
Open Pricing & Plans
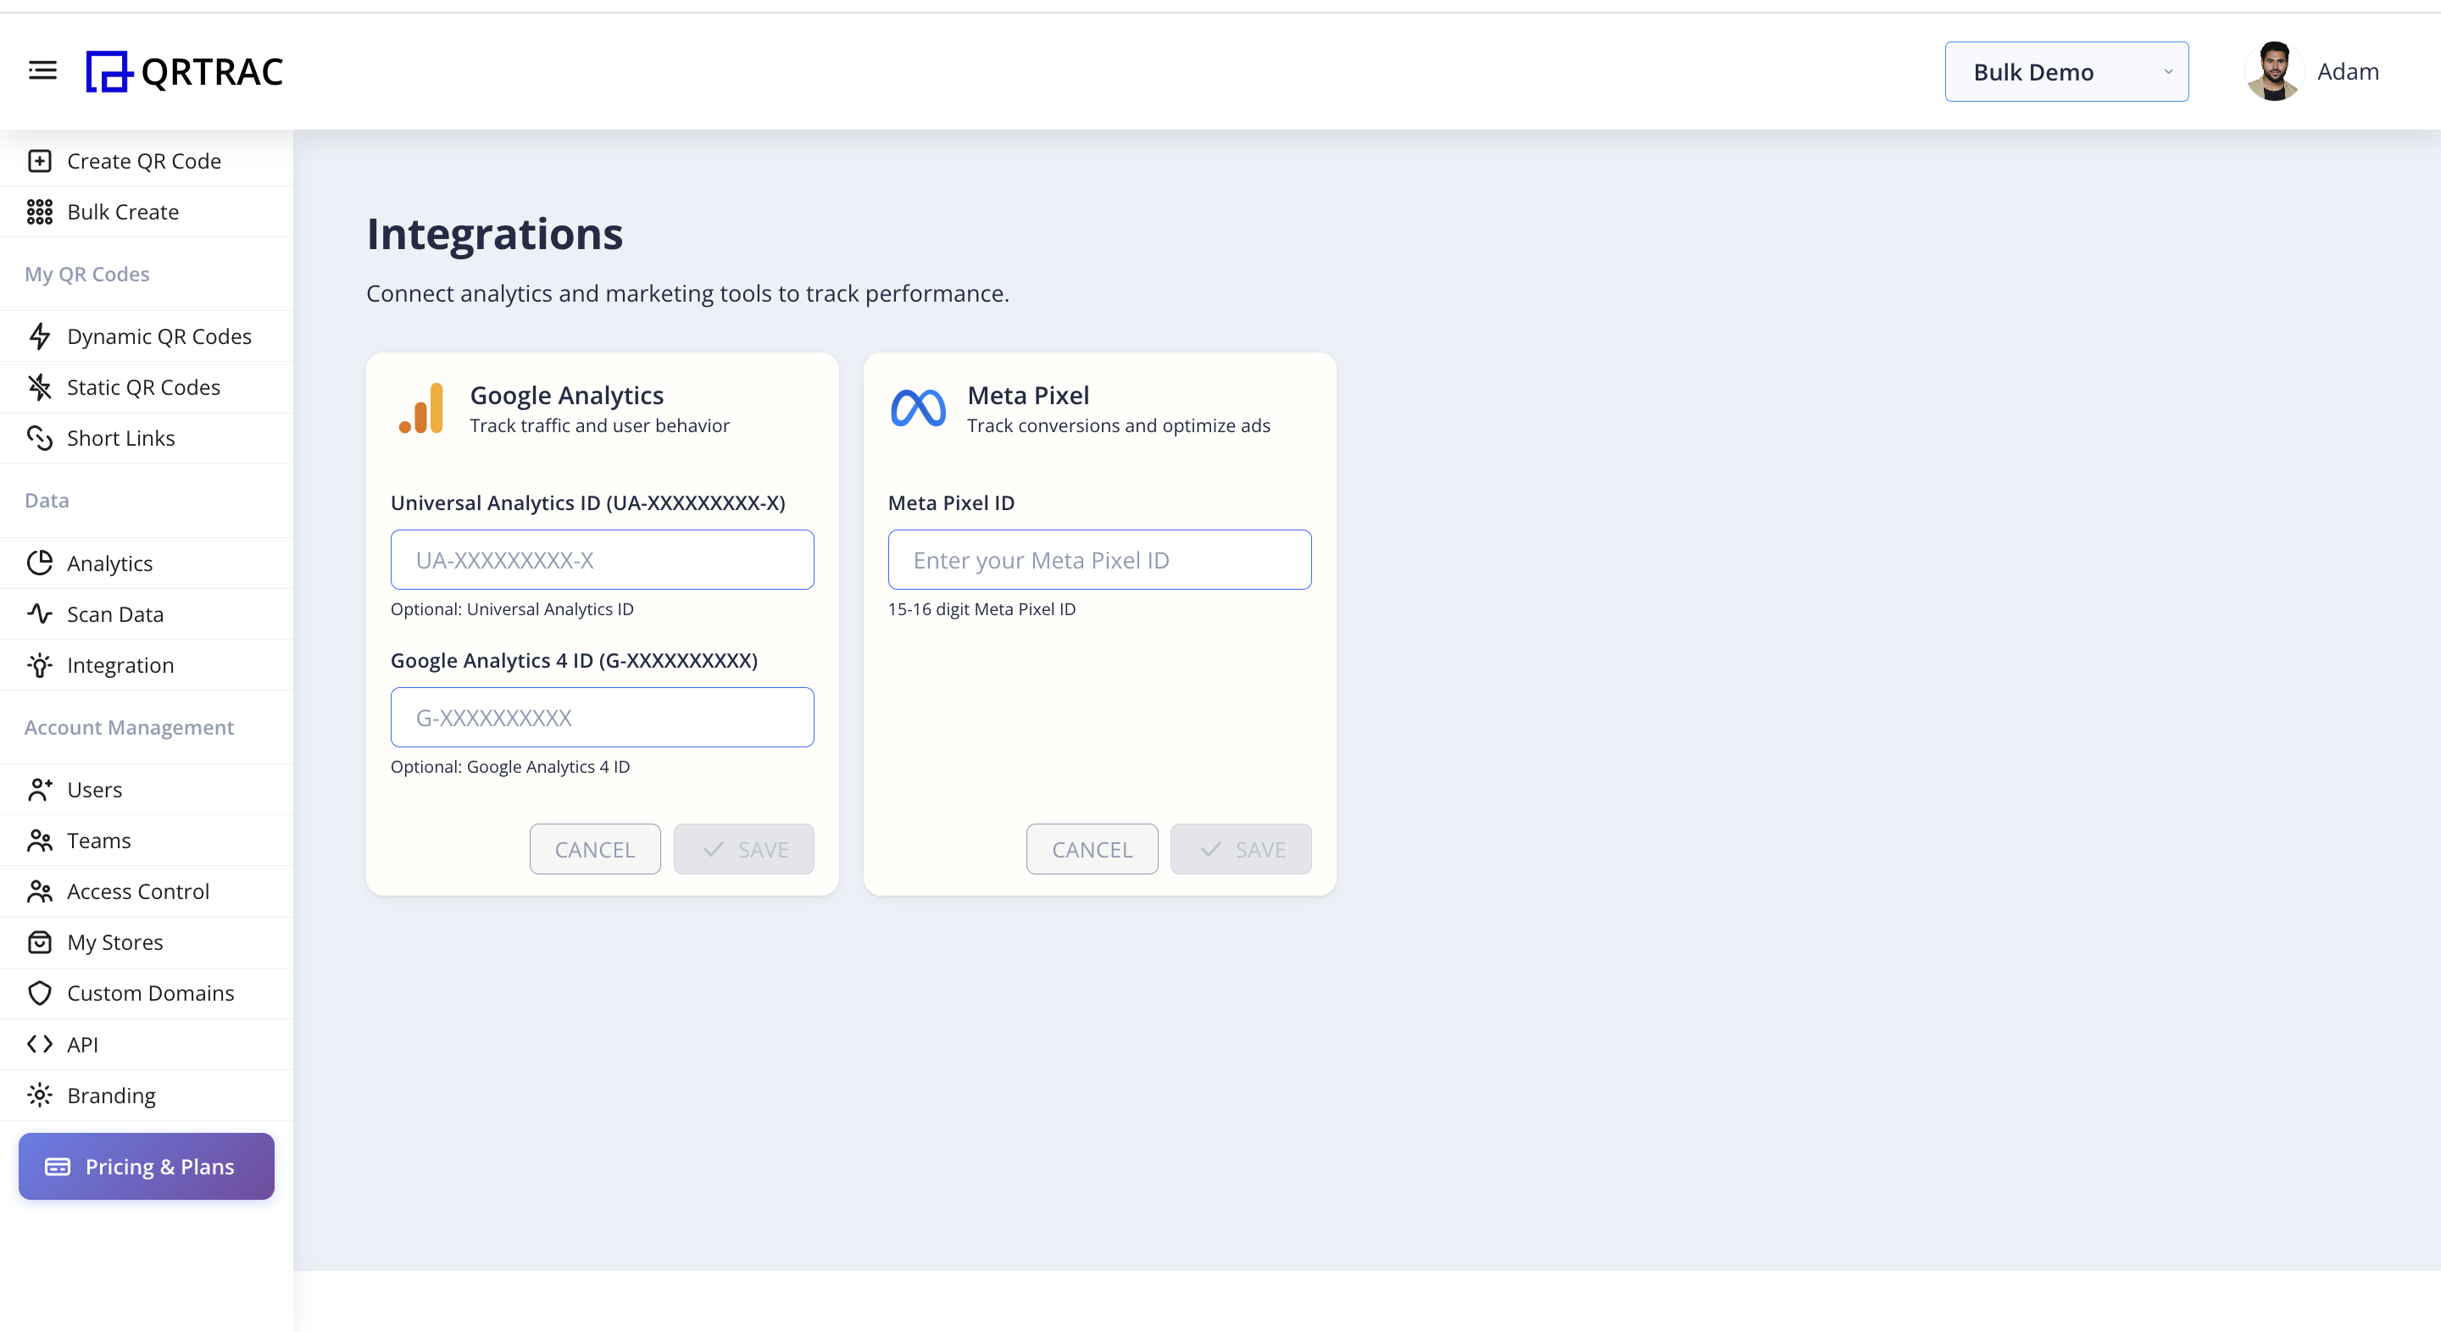coord(145,1166)
